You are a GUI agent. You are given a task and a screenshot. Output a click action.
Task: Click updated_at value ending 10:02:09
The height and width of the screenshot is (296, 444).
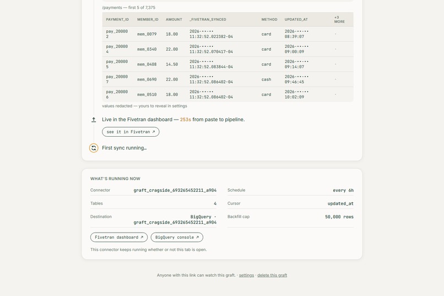[296, 94]
